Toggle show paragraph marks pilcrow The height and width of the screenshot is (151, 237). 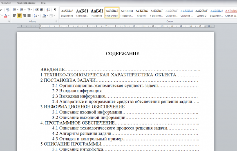coord(55,10)
